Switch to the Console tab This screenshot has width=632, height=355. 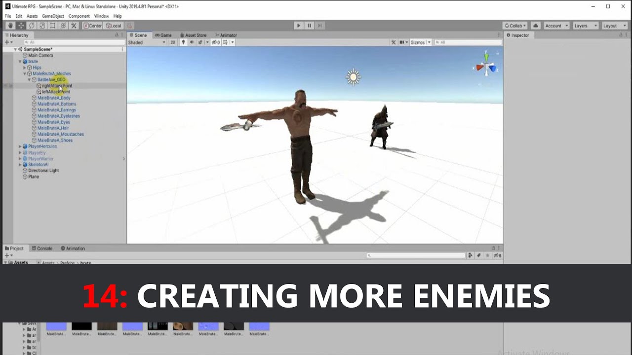41,248
